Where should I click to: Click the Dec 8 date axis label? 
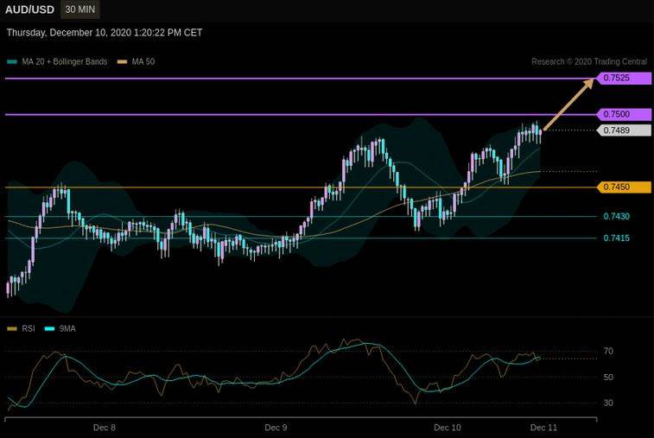click(x=105, y=428)
